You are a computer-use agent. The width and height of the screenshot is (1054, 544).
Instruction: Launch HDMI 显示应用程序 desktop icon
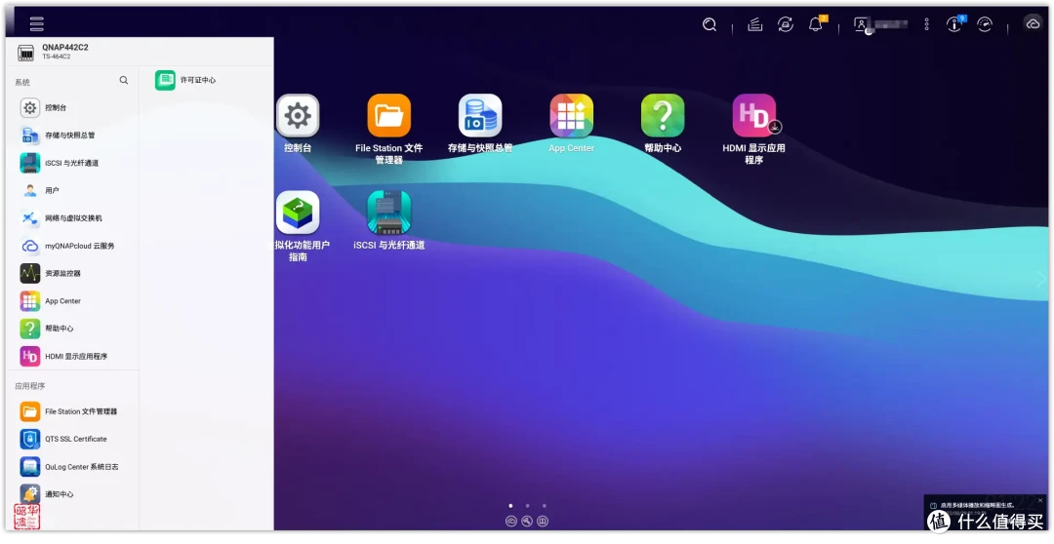(753, 115)
